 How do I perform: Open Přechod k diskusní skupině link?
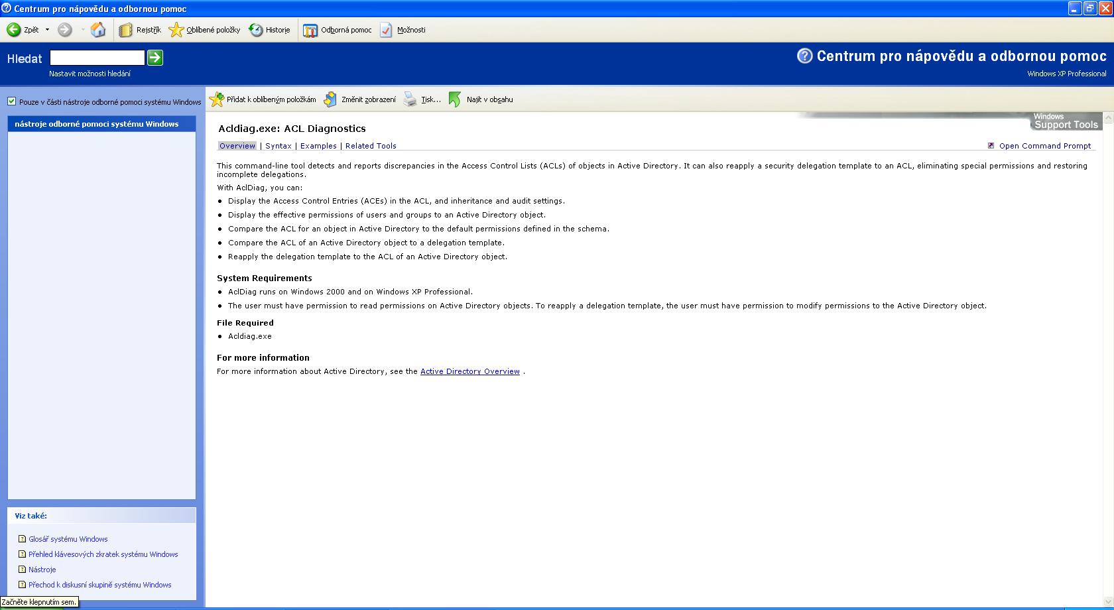pyautogui.click(x=100, y=585)
